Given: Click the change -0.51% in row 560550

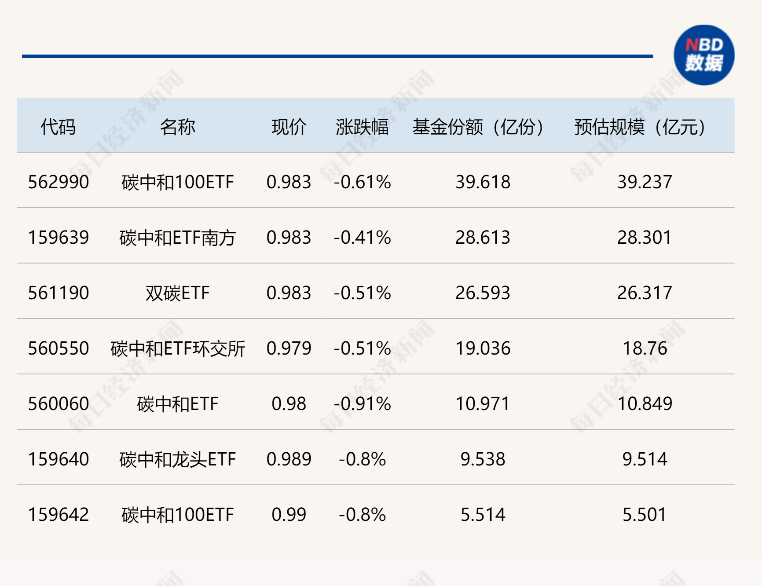Looking at the screenshot, I should (x=362, y=348).
